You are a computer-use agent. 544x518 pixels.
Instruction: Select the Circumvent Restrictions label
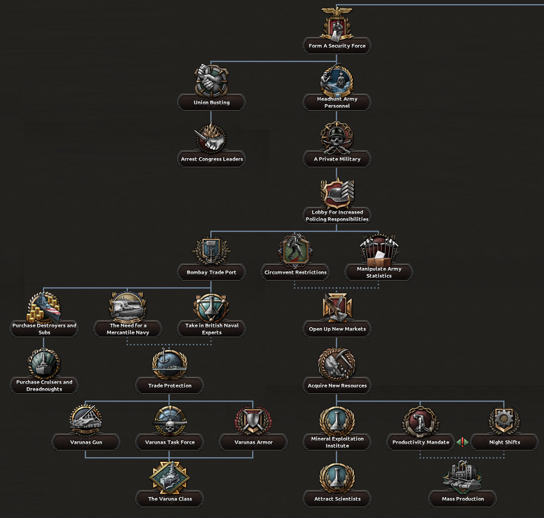295,272
